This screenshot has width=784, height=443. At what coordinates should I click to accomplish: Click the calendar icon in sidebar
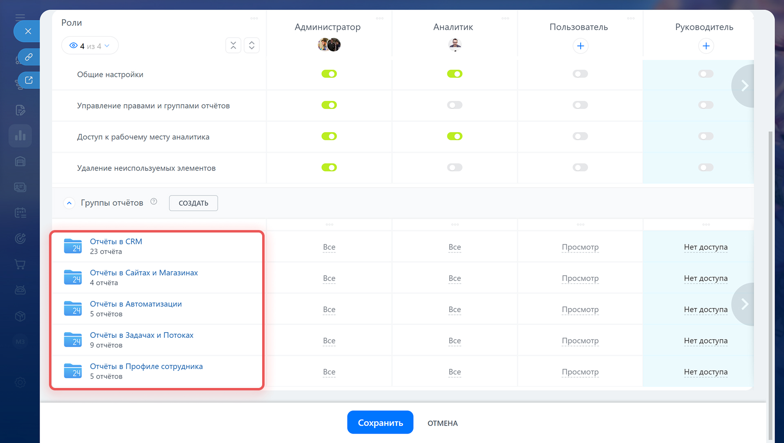pyautogui.click(x=20, y=213)
